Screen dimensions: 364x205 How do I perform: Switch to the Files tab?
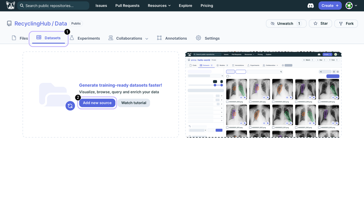pyautogui.click(x=20, y=38)
